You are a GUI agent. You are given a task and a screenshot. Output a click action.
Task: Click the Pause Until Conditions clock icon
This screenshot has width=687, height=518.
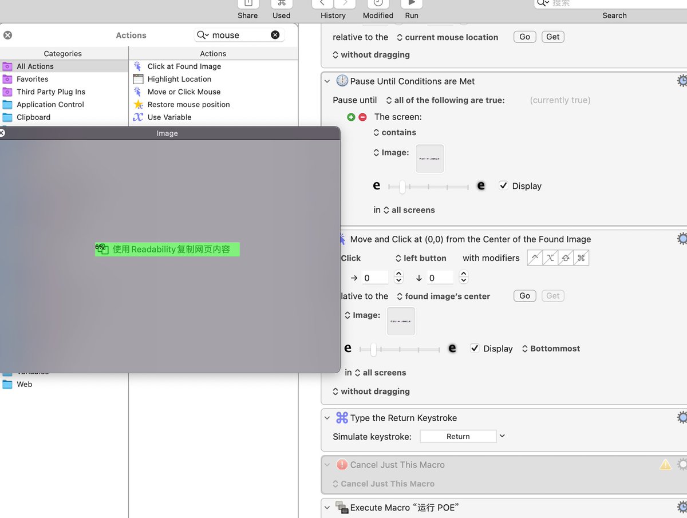coord(342,81)
